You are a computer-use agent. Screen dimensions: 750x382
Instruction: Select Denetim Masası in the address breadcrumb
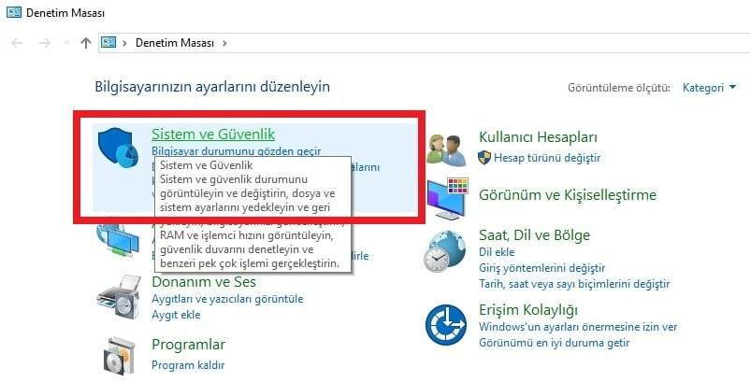point(175,43)
